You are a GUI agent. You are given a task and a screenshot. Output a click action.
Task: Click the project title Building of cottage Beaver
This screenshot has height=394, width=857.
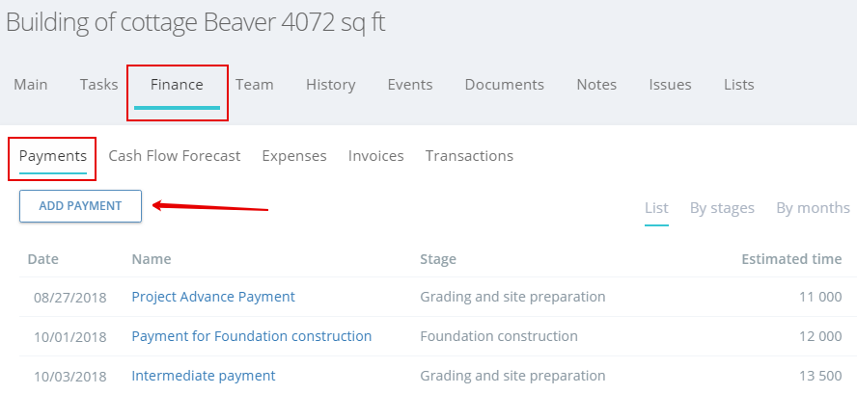coord(195,23)
